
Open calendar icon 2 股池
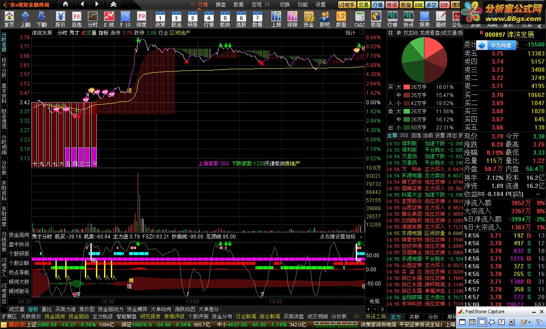pos(176,19)
